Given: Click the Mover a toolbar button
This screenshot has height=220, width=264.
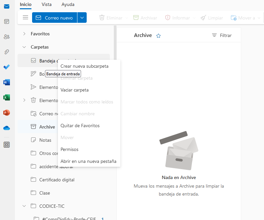Looking at the screenshot, I should [x=243, y=18].
